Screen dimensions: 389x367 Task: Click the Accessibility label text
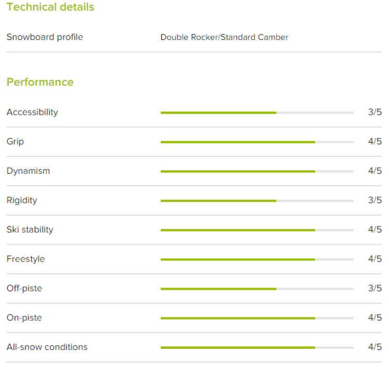[x=32, y=112]
